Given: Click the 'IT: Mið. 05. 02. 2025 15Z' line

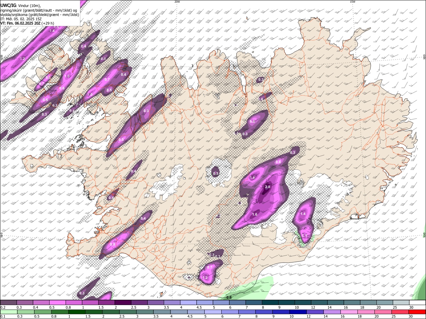Looking at the screenshot, I should [21, 19].
